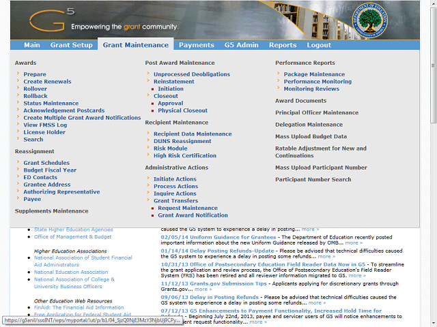Open National Education Association link
The image size is (437, 327).
pos(71,272)
